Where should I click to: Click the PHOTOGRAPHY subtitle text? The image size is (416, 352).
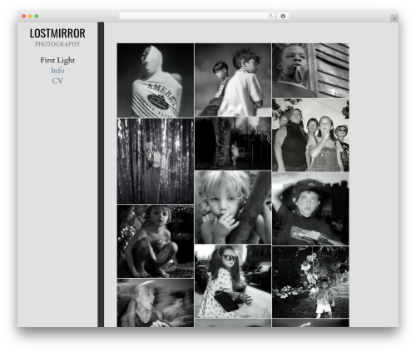point(57,44)
